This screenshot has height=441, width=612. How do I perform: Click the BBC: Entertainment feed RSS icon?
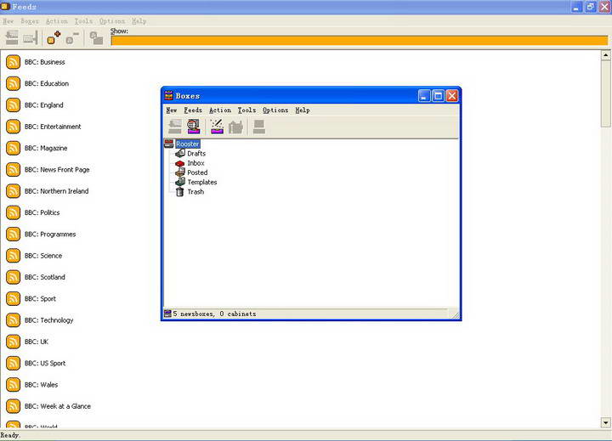[x=14, y=127]
